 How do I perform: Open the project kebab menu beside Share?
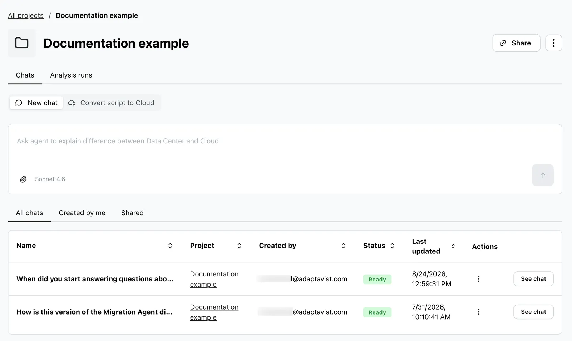(x=553, y=43)
